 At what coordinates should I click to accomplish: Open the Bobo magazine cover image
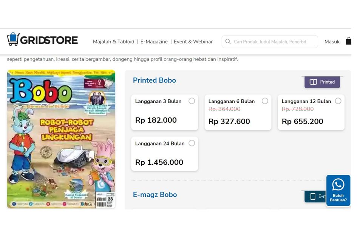coord(61,139)
